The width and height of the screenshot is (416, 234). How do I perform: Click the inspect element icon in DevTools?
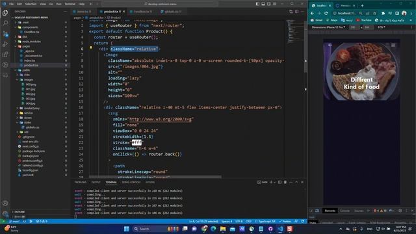pos(311,211)
